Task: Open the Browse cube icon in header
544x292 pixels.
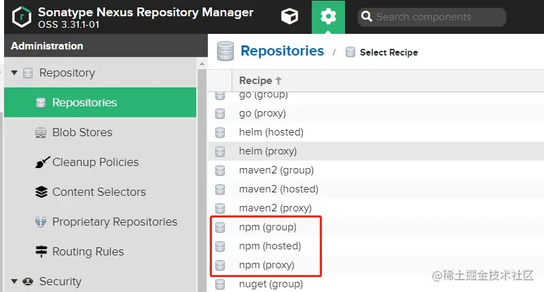Action: tap(289, 16)
